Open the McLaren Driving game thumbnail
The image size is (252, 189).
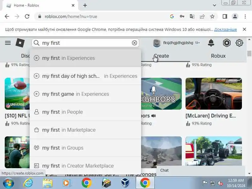pyautogui.click(x=214, y=94)
